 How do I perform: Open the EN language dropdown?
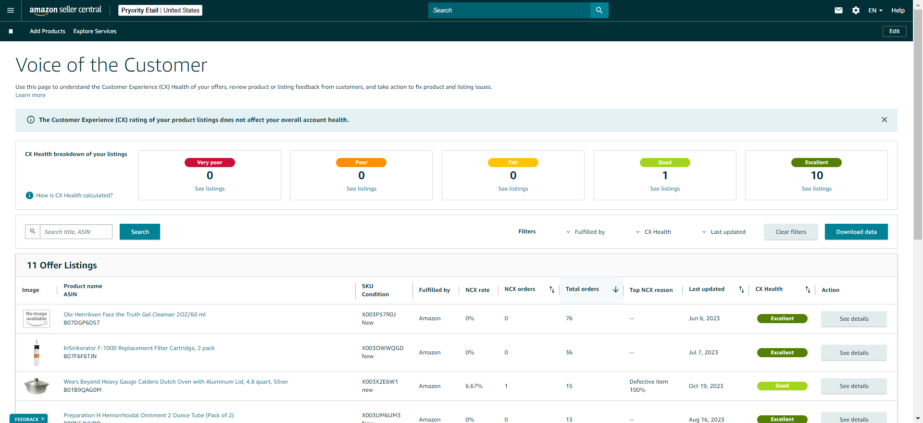tap(875, 10)
